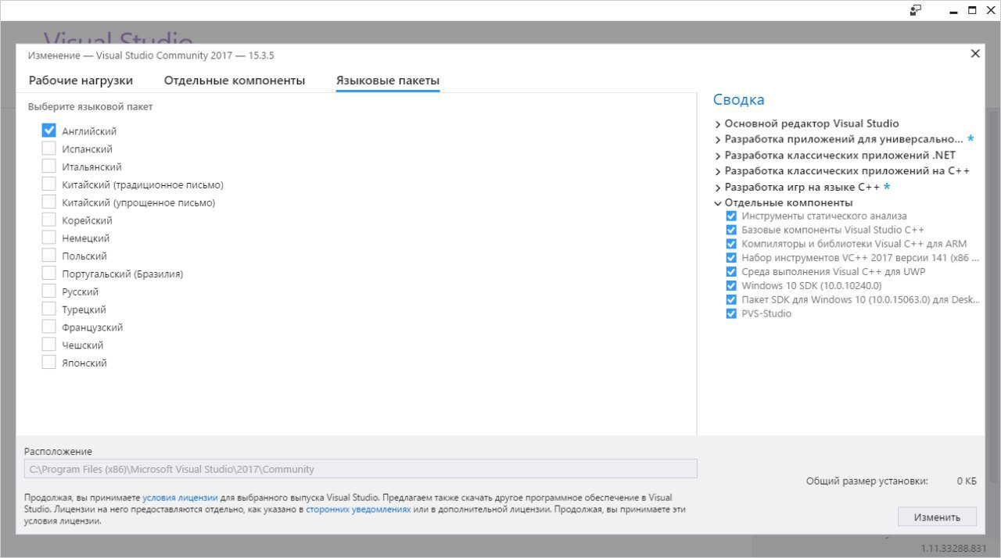Screen dimensions: 1001x558
Task: Enable the Турецкий language pack
Action: 48,309
